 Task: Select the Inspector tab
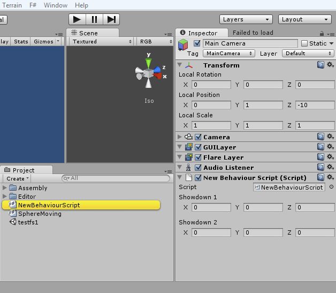[202, 33]
